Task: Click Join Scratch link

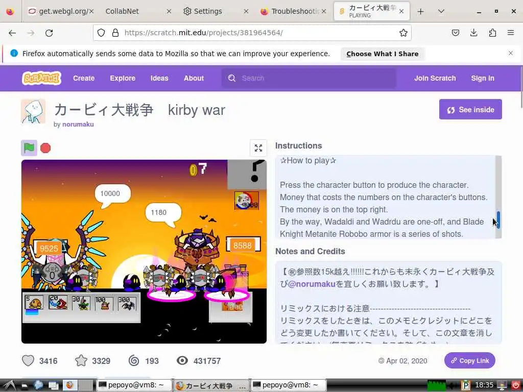Action: [x=435, y=78]
